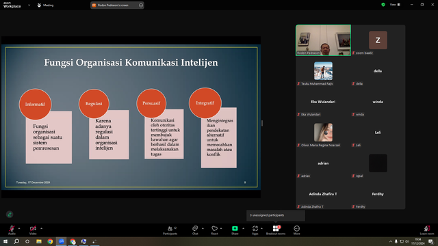Viewport: 438px width, 246px height.
Task: Open the Windows Start menu
Action: click(5, 241)
